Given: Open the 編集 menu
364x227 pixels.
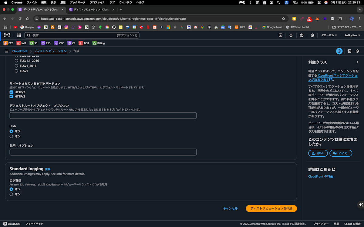Looking at the screenshot, I should [x=44, y=2].
